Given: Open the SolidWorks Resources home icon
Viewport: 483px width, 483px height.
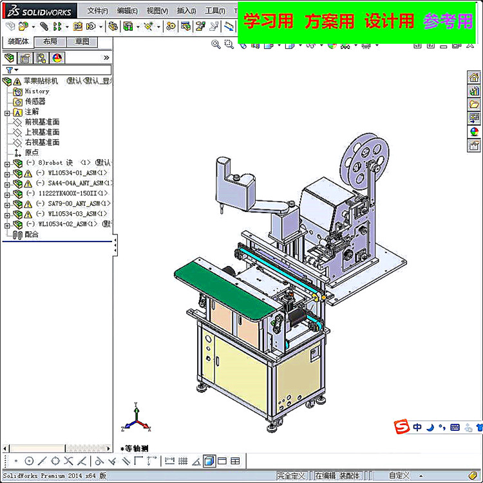Looking at the screenshot, I should click(474, 77).
